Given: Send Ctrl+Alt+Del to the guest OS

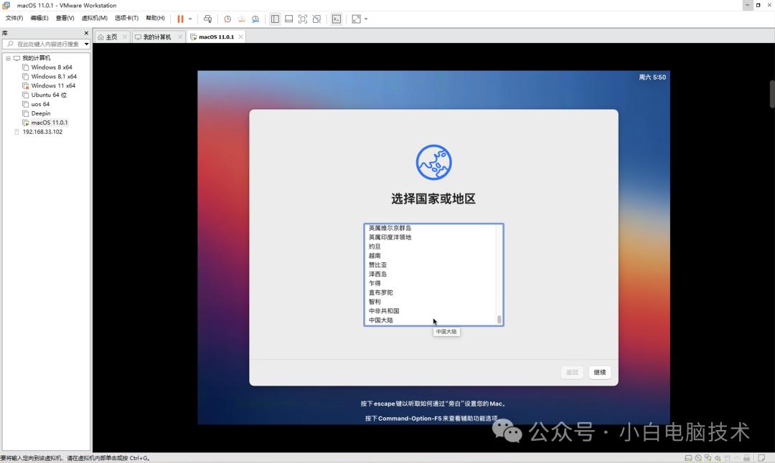Looking at the screenshot, I should 207,19.
